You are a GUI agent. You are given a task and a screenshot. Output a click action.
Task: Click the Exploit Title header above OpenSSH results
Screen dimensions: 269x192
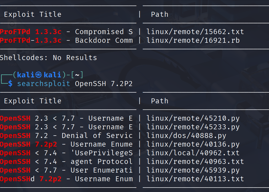pyautogui.click(x=33, y=101)
